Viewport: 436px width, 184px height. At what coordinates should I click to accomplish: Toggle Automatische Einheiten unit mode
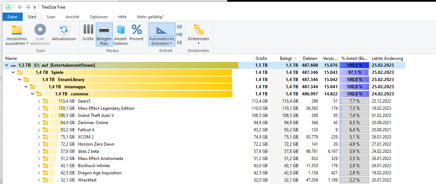(x=161, y=35)
